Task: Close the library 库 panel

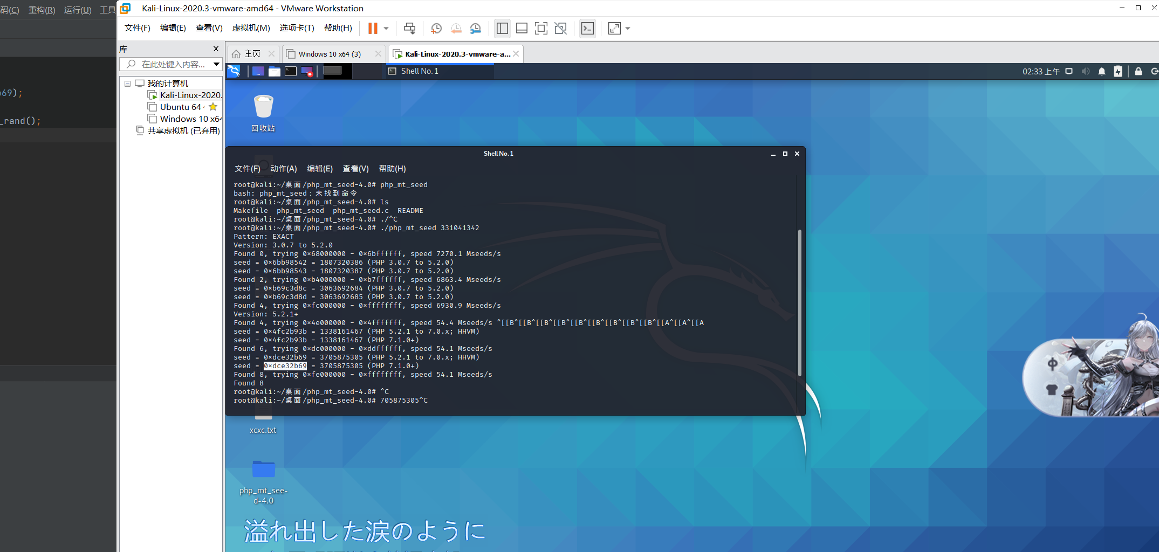Action: pos(216,49)
